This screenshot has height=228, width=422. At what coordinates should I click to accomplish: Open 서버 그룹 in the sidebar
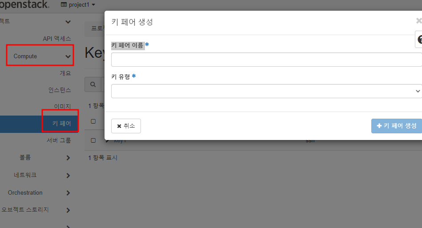[59, 140]
